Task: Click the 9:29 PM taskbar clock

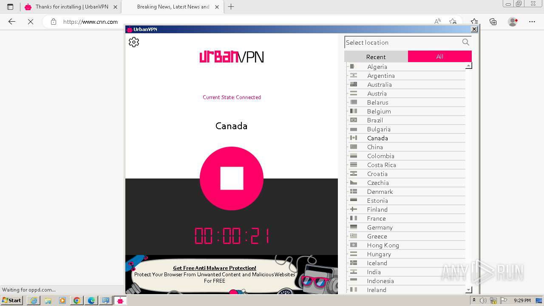Action: (x=522, y=300)
